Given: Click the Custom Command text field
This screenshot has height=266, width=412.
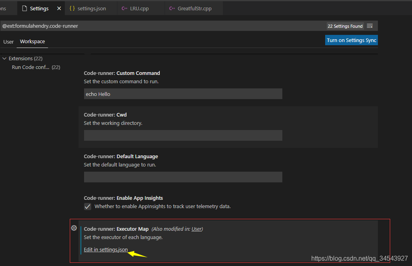Looking at the screenshot, I should pos(183,94).
